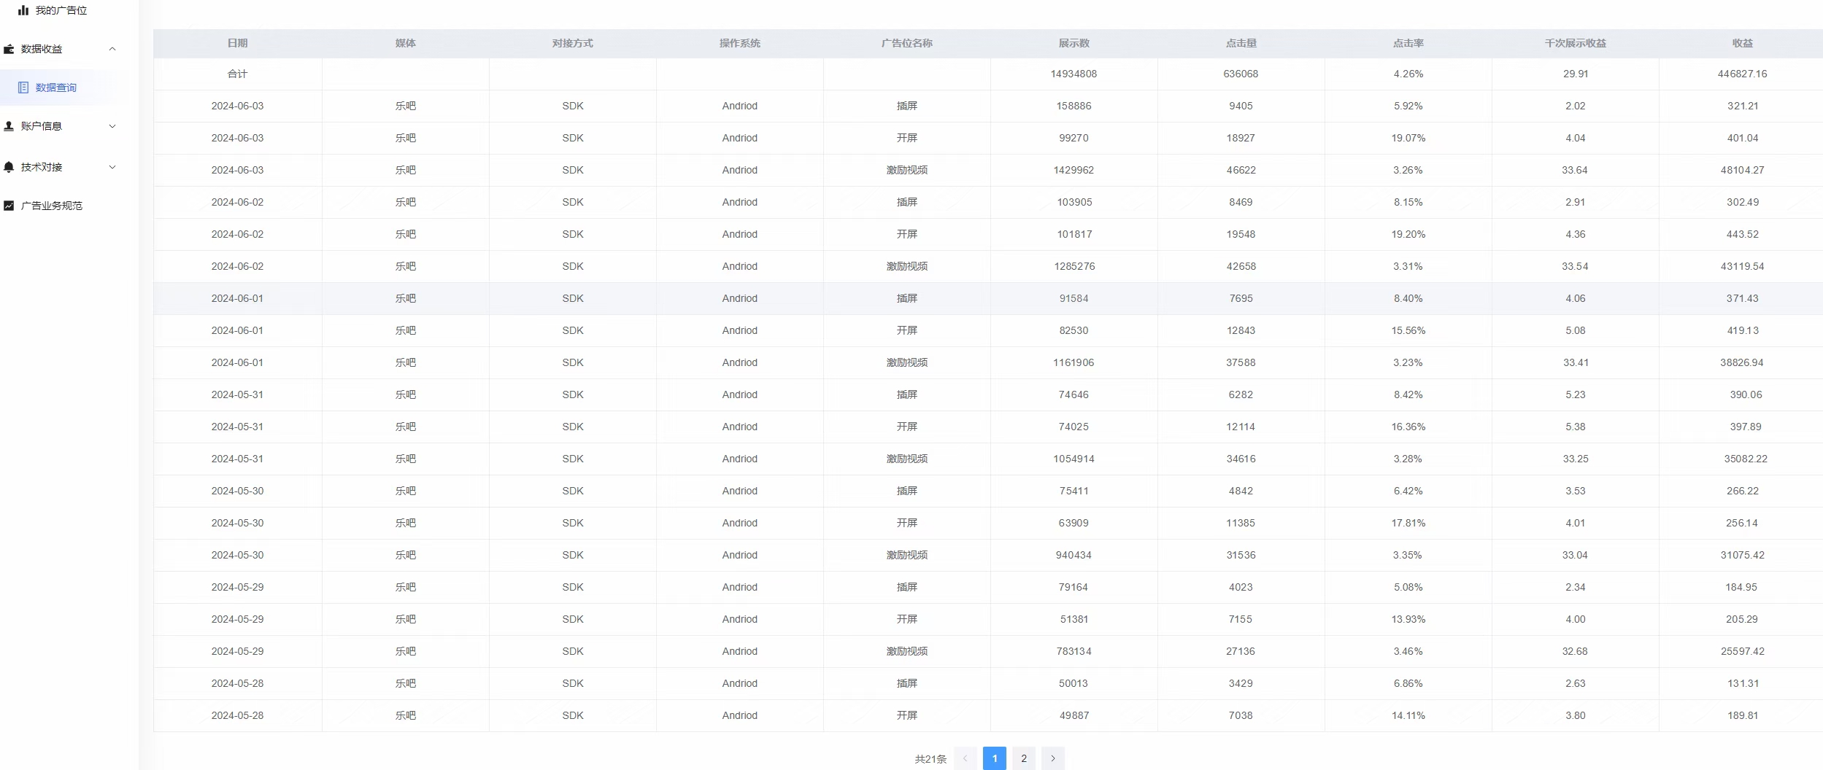Click the 千次展示收益 column header

[x=1575, y=43]
